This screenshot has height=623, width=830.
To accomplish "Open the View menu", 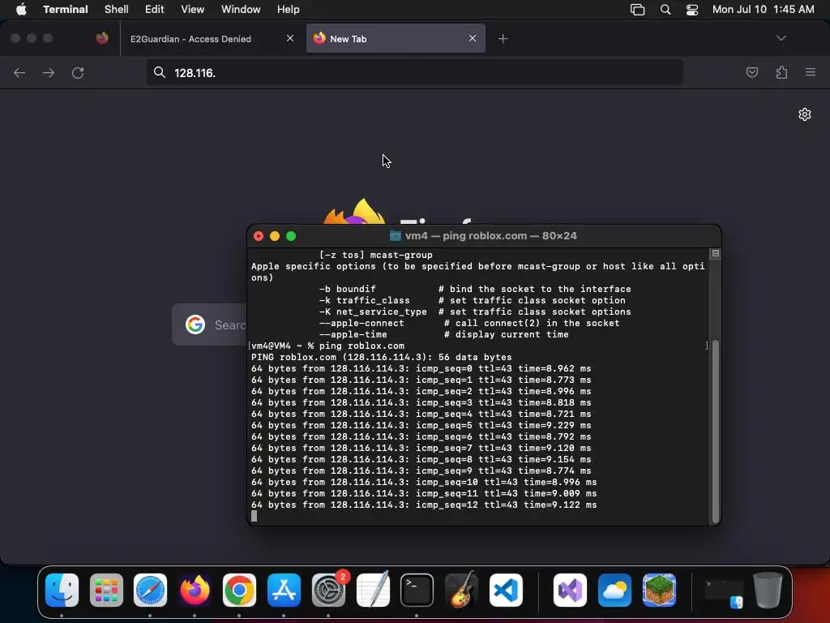I will pos(193,10).
